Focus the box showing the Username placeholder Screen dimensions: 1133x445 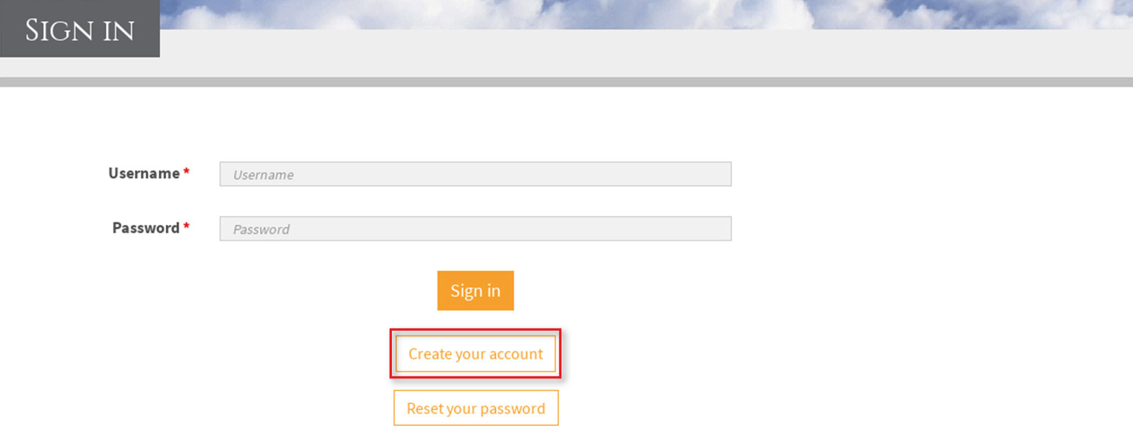click(475, 174)
